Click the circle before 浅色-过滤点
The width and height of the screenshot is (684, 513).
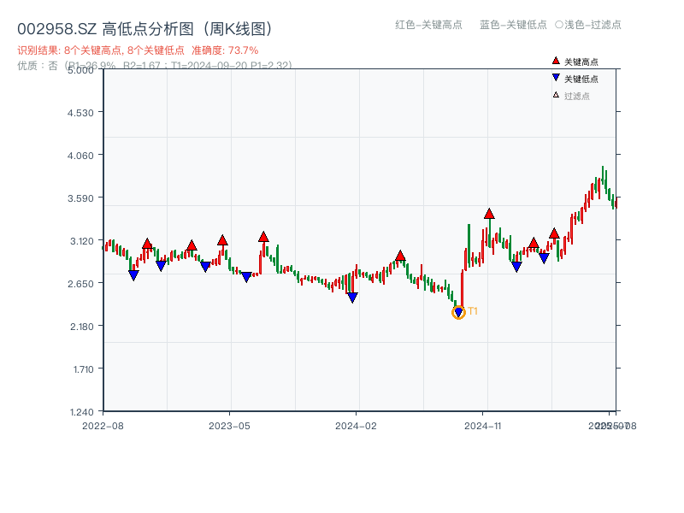tap(559, 25)
